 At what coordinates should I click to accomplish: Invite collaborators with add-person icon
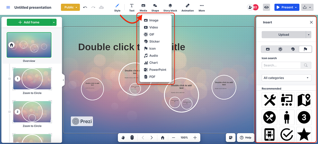point(250,7)
